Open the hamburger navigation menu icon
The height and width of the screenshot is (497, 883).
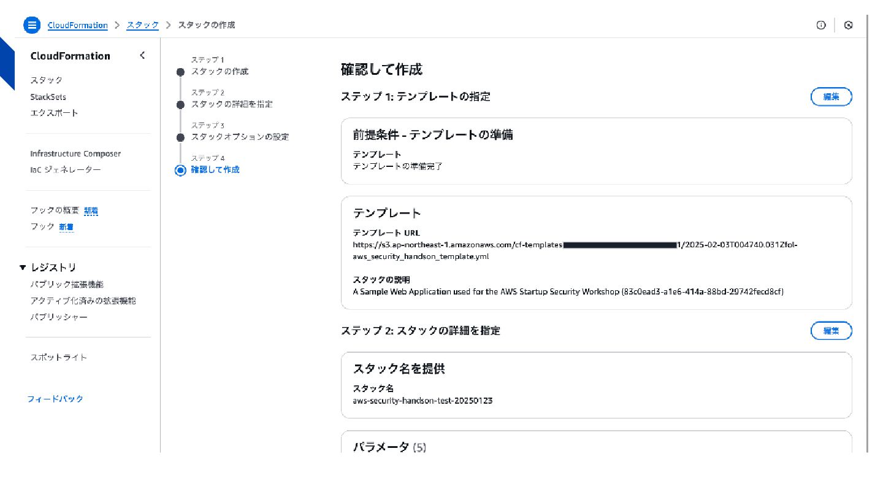[x=32, y=25]
